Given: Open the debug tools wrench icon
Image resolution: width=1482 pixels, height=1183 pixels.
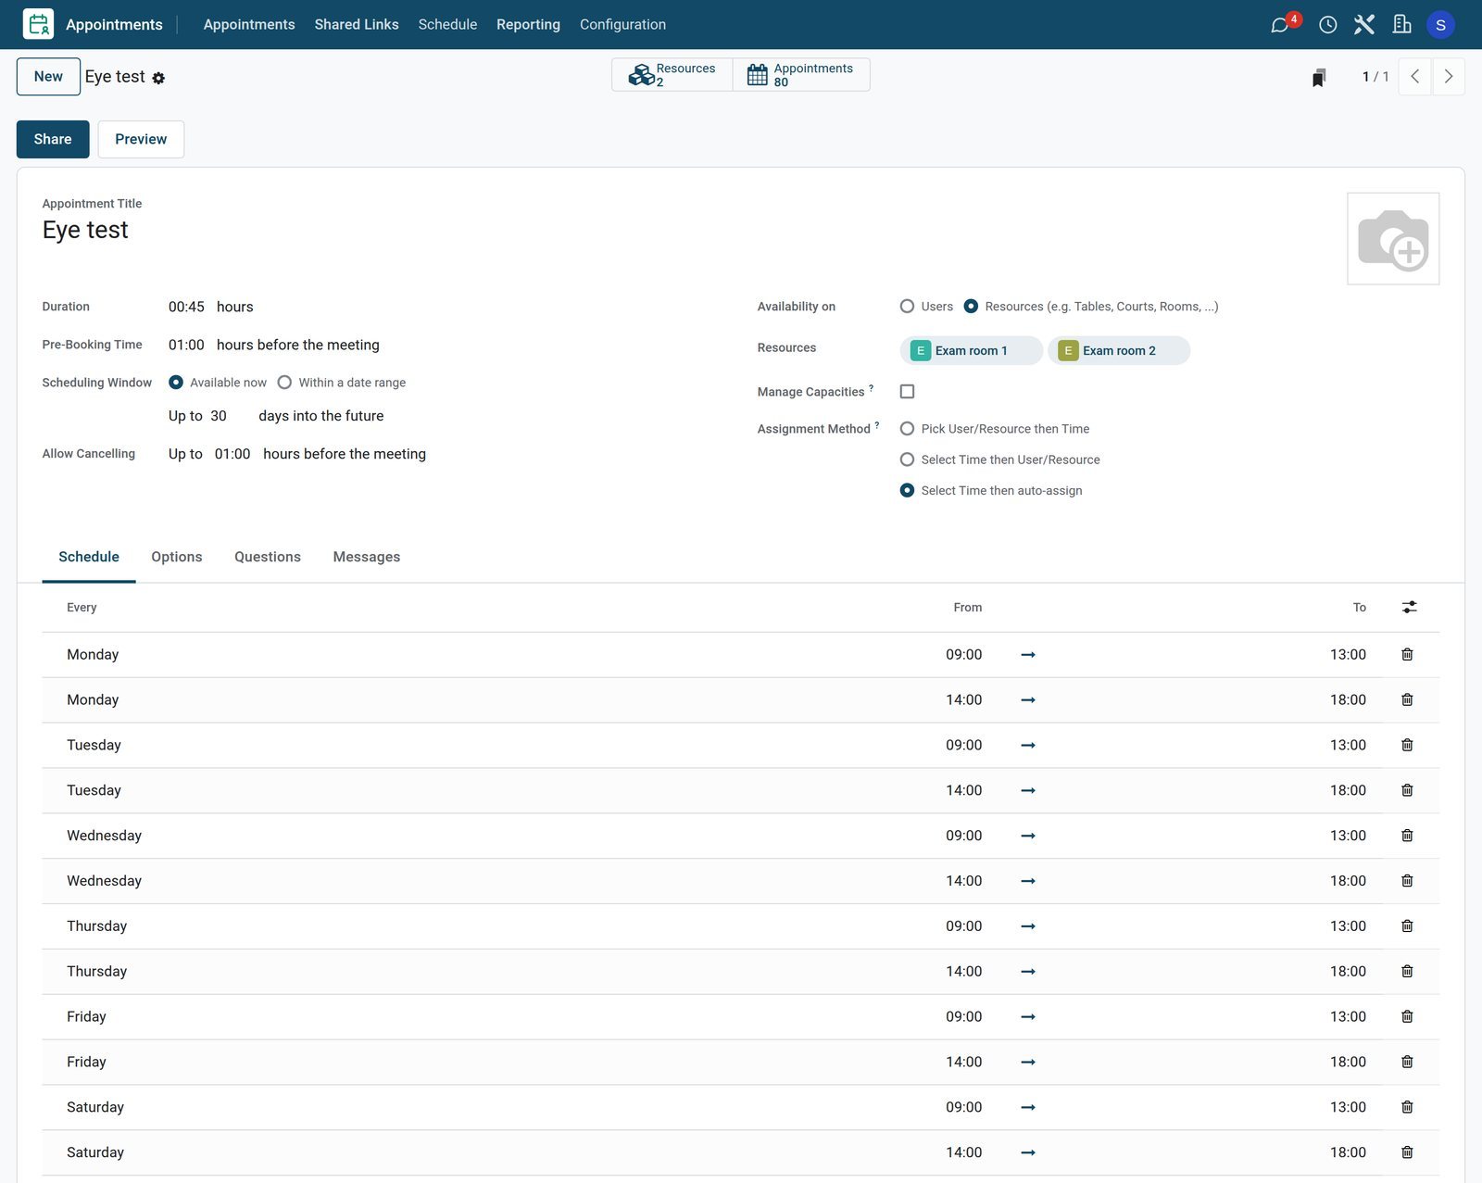Looking at the screenshot, I should (1364, 25).
